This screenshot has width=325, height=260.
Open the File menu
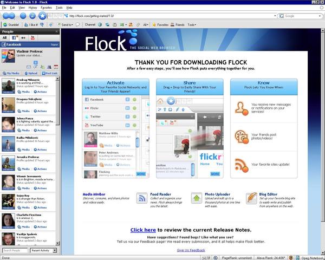pyautogui.click(x=4, y=8)
